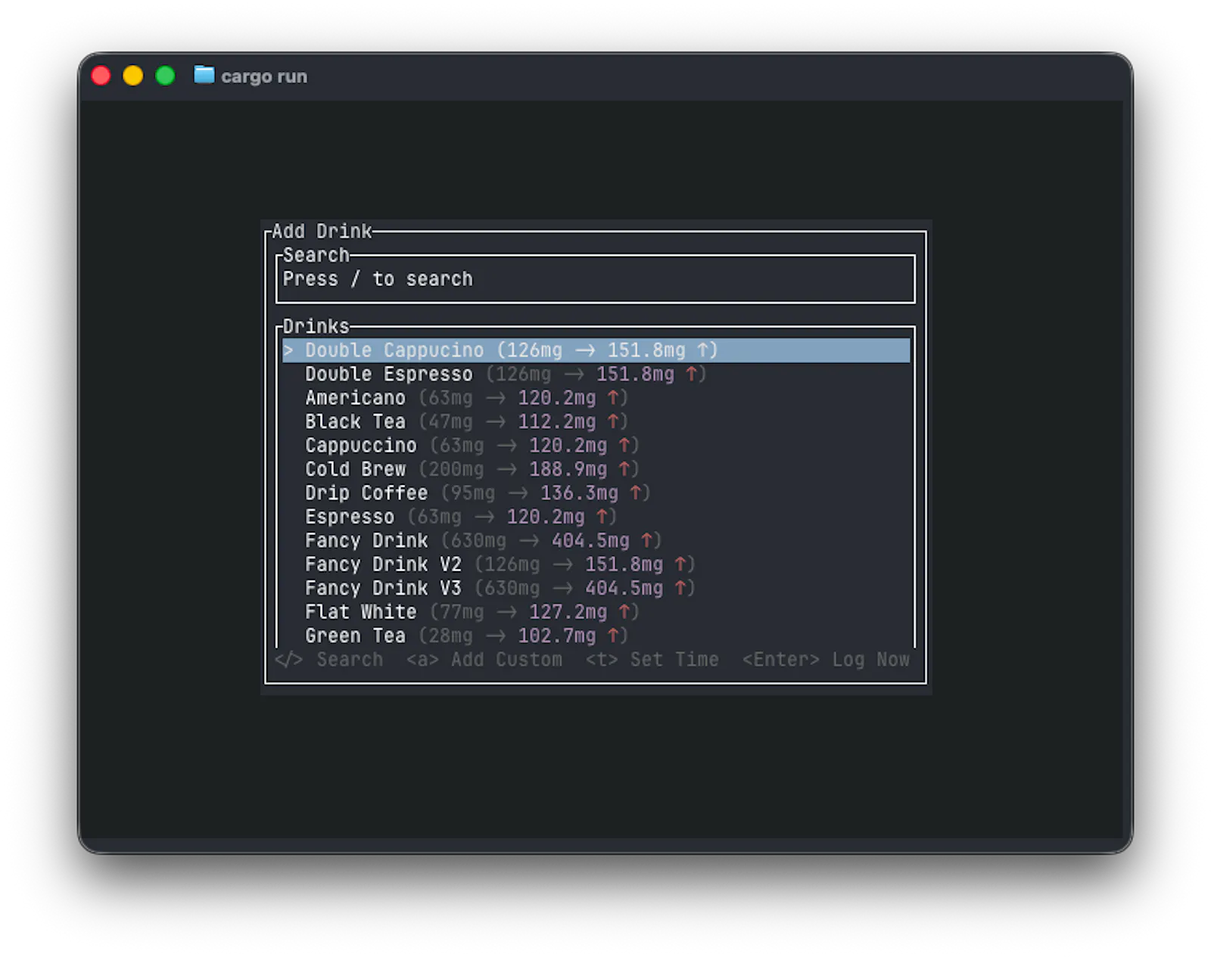Maximize the window using the green button
Screen dimensions: 1211x957
[x=165, y=76]
